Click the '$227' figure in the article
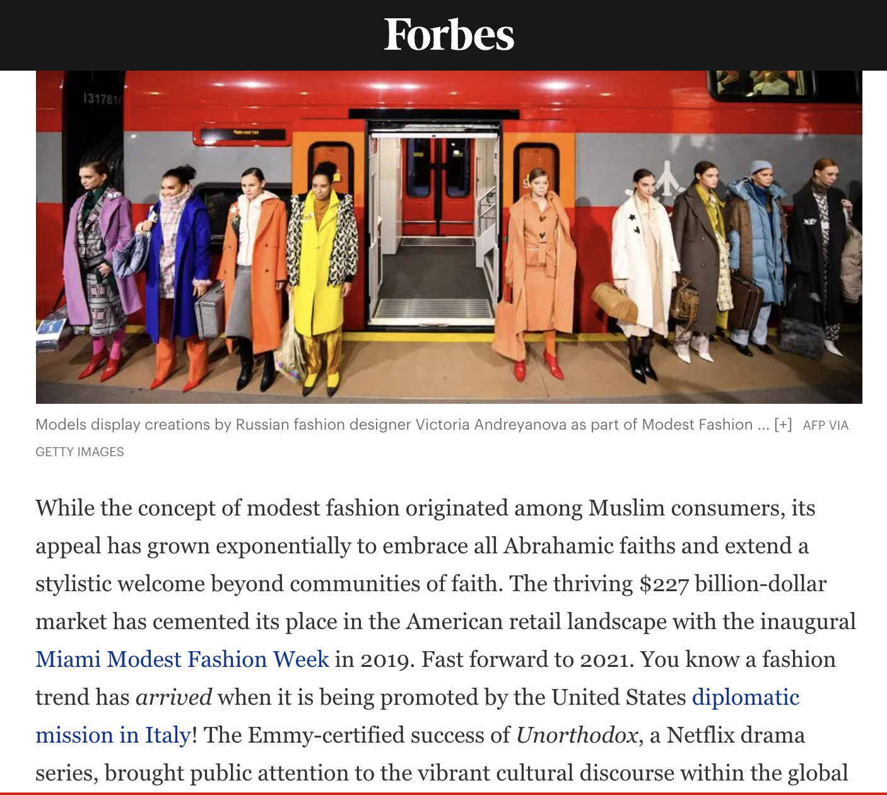Viewport: 887px width, 795px height. (664, 584)
